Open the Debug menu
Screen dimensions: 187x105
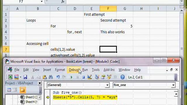coord(74,70)
